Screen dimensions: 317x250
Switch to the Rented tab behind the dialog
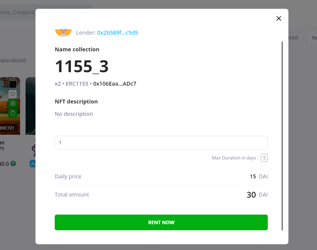point(293,38)
